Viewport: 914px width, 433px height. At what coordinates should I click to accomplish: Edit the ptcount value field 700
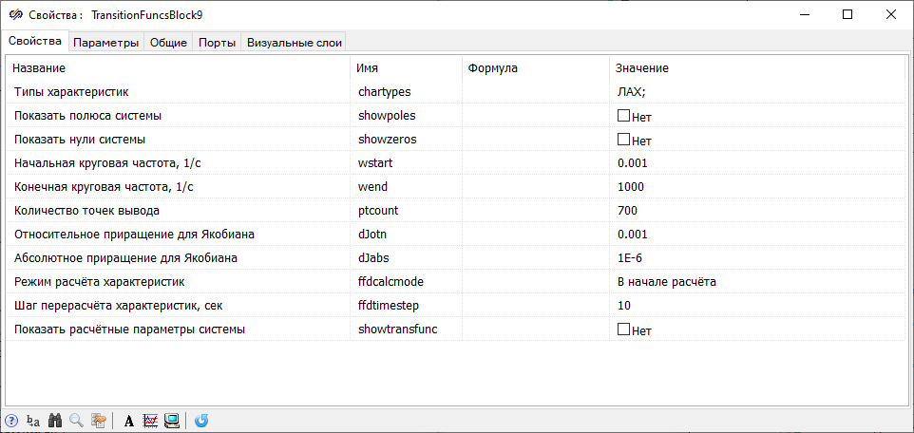755,211
